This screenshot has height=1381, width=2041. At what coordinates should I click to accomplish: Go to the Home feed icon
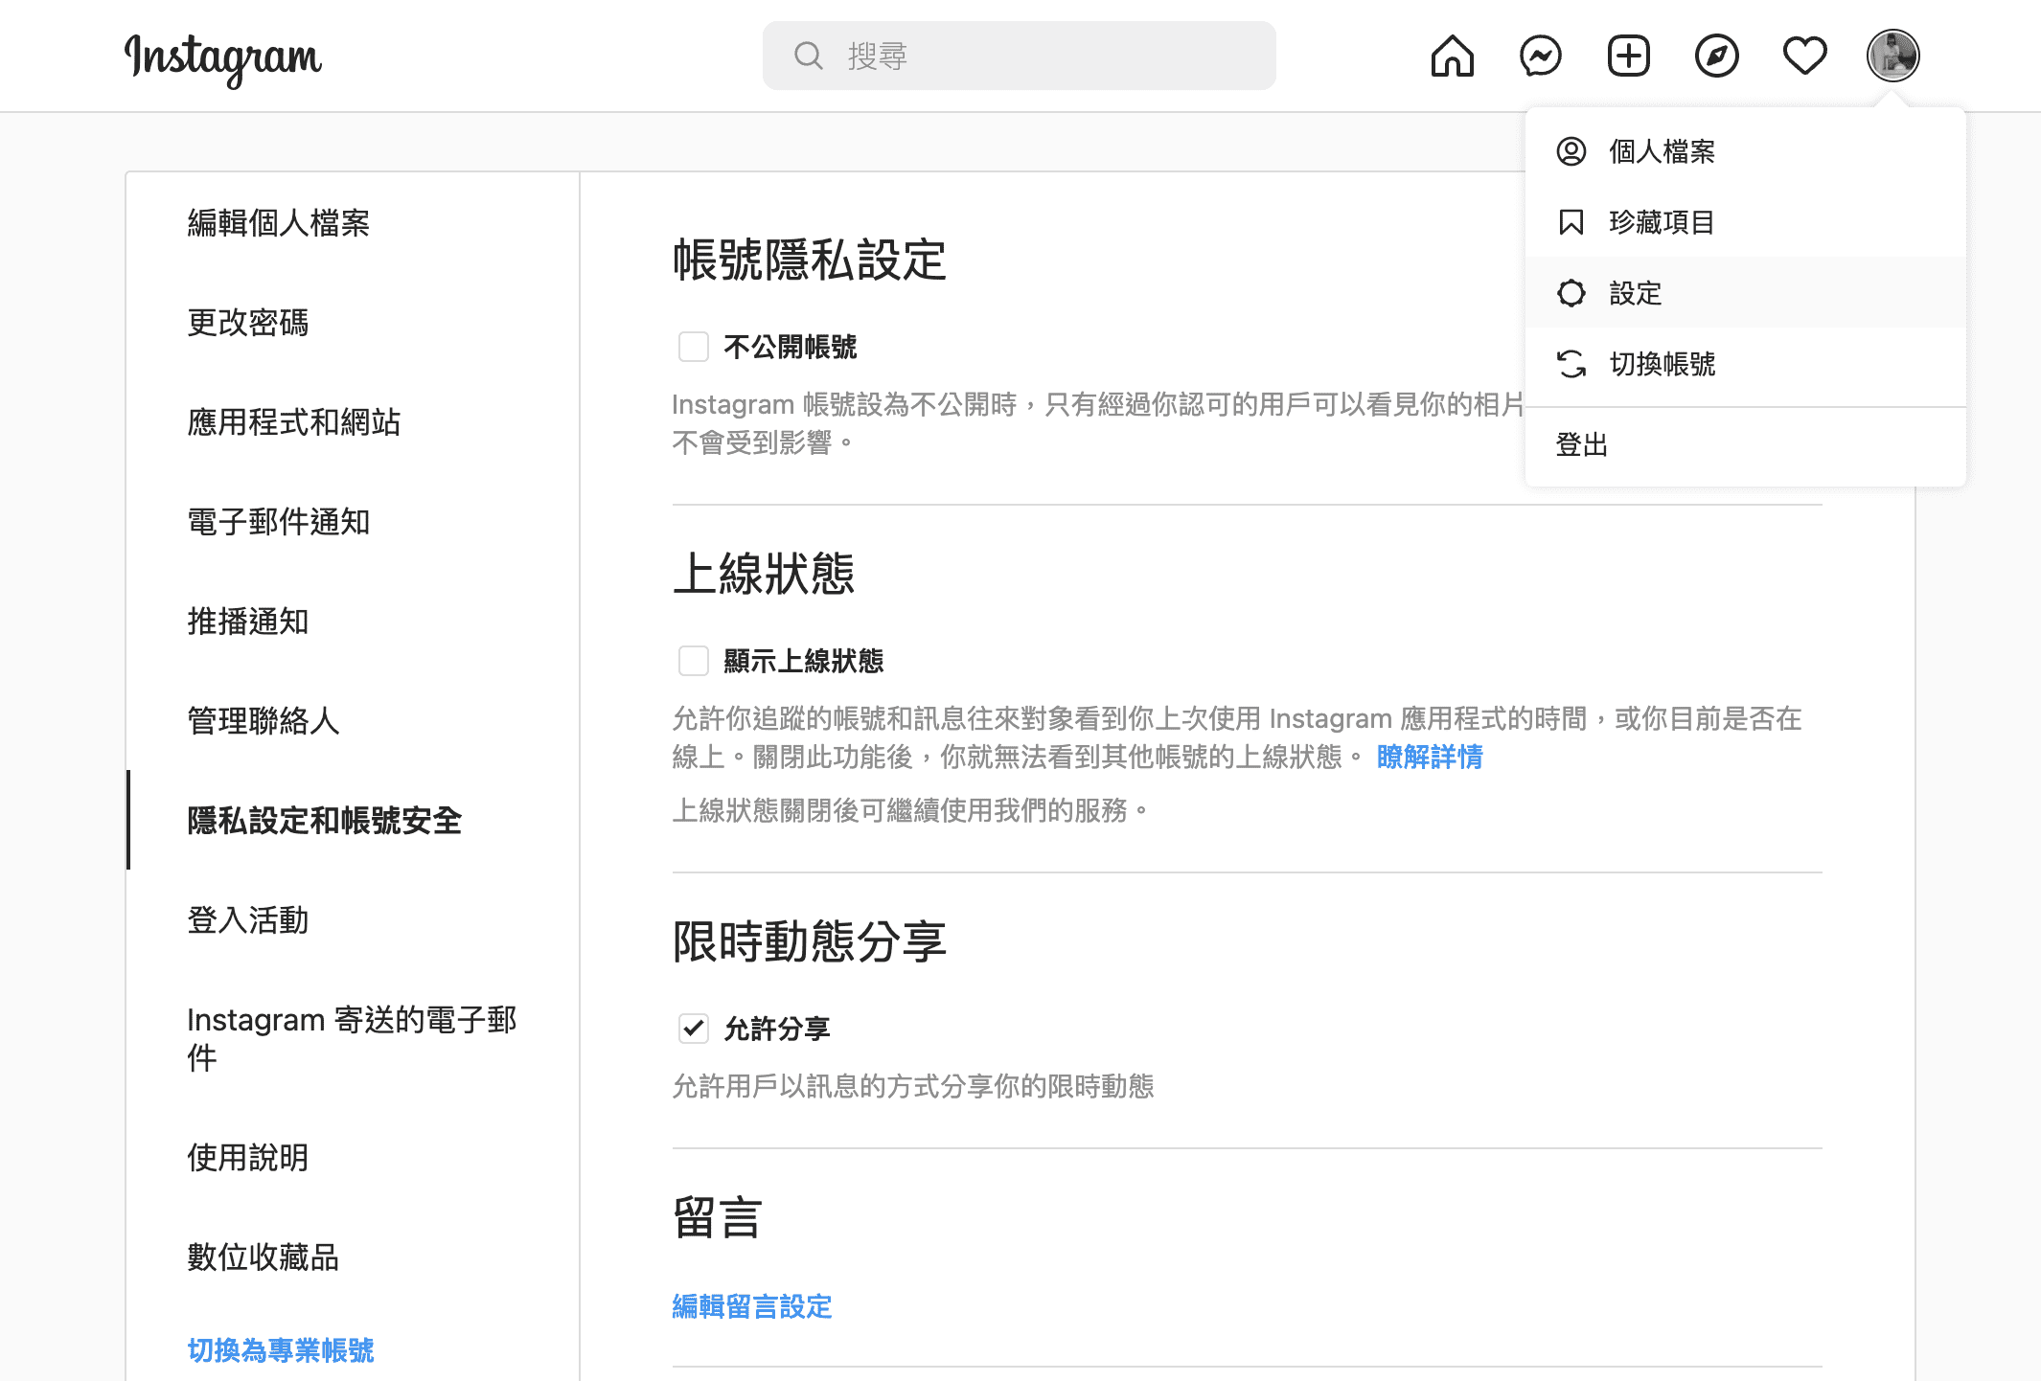[1452, 56]
